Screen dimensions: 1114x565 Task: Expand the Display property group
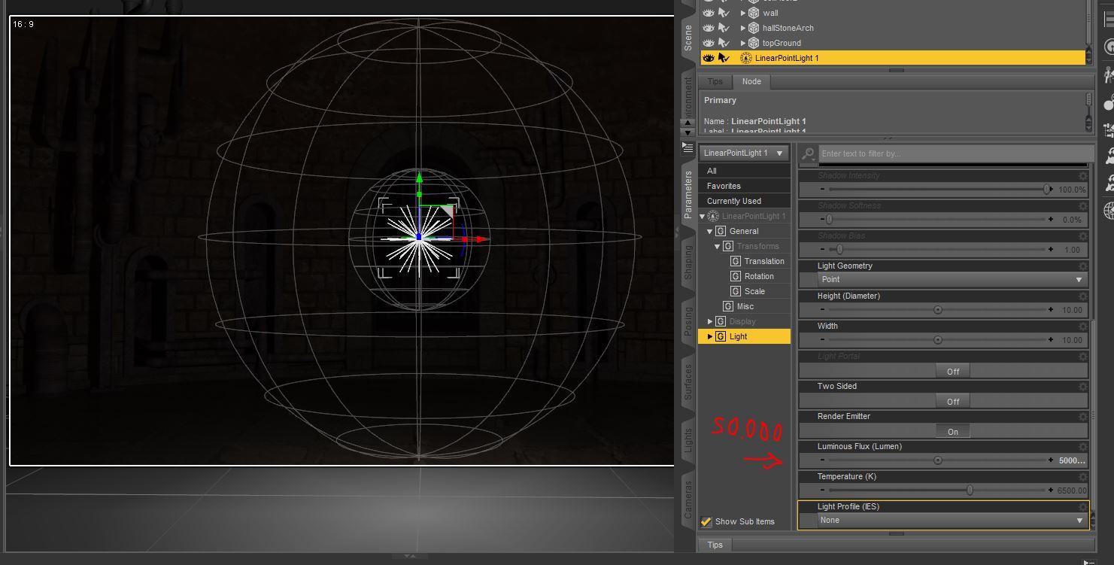tap(709, 321)
